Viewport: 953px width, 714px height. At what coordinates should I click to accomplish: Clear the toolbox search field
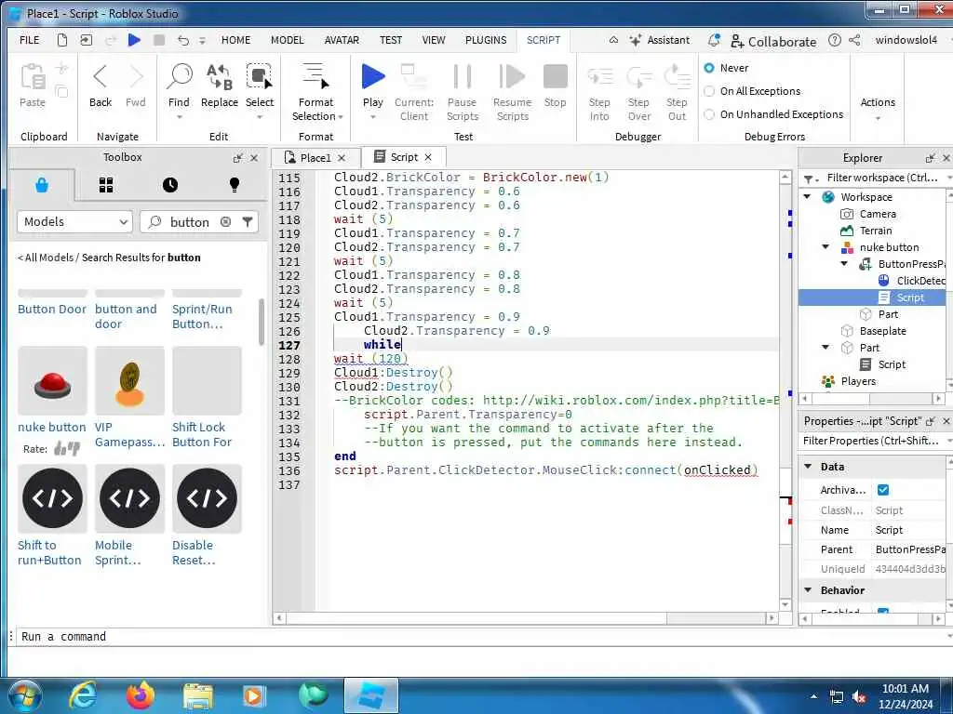pos(225,221)
